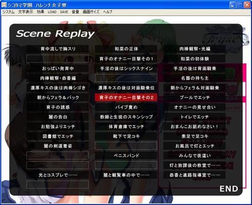
Task: Open the 効果 menu
Action: click(40, 12)
